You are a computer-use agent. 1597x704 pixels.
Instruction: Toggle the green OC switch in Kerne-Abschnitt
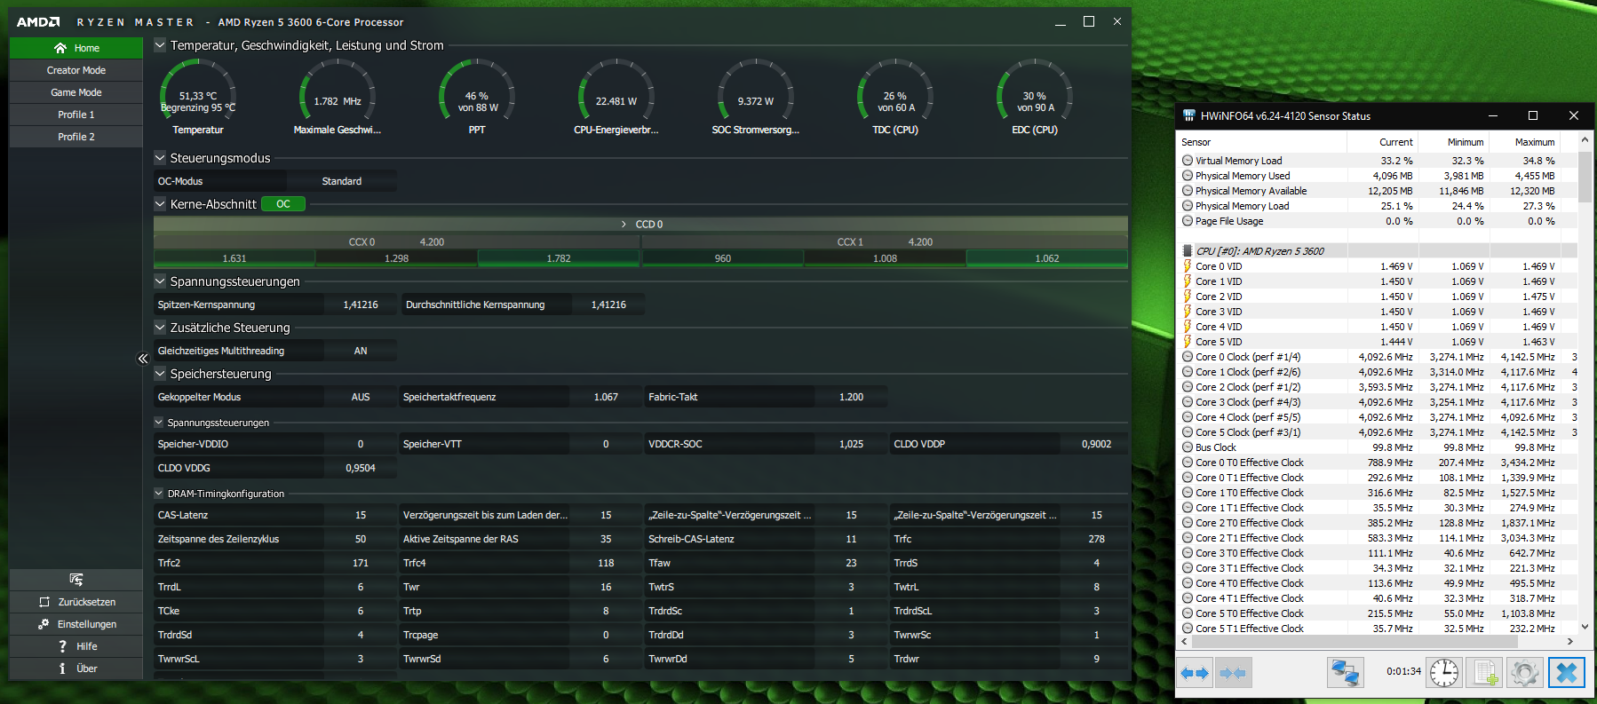point(283,204)
